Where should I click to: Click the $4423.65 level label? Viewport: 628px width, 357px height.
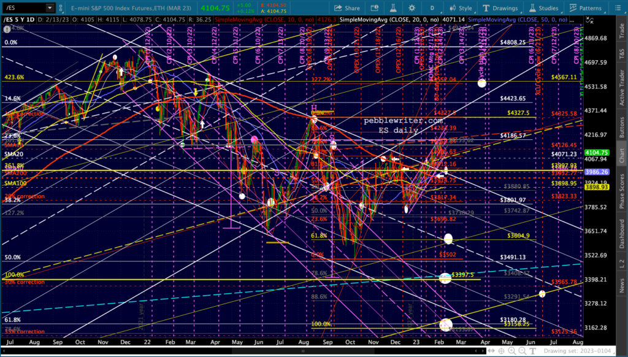513,98
